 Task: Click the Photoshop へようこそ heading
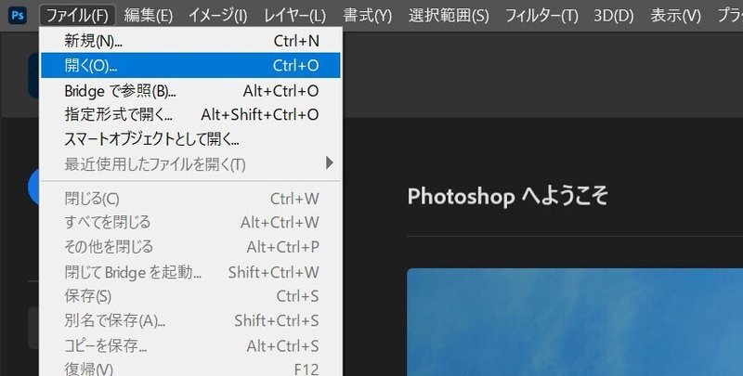tap(507, 196)
